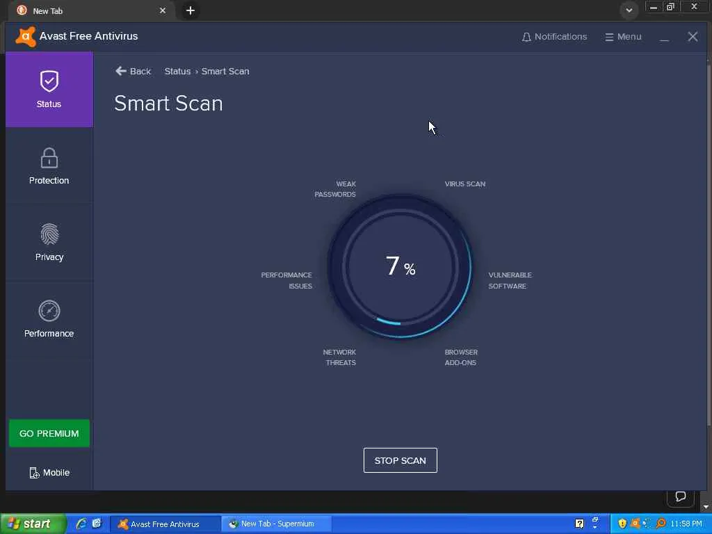Click the GO PREMIUM button
712x534 pixels.
(49, 433)
